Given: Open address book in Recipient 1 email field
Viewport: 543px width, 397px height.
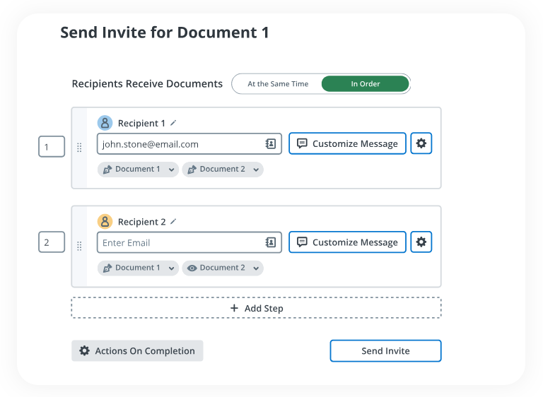Looking at the screenshot, I should (271, 144).
